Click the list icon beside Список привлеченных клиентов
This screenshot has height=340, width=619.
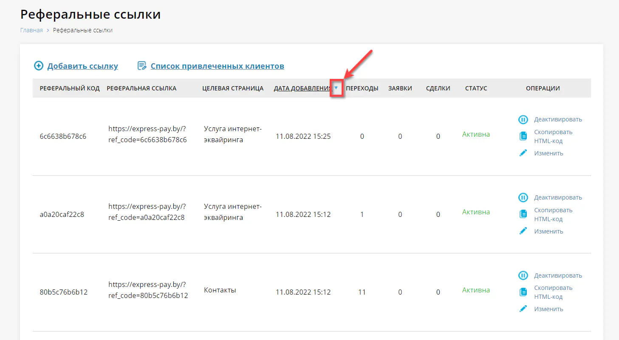click(x=141, y=66)
